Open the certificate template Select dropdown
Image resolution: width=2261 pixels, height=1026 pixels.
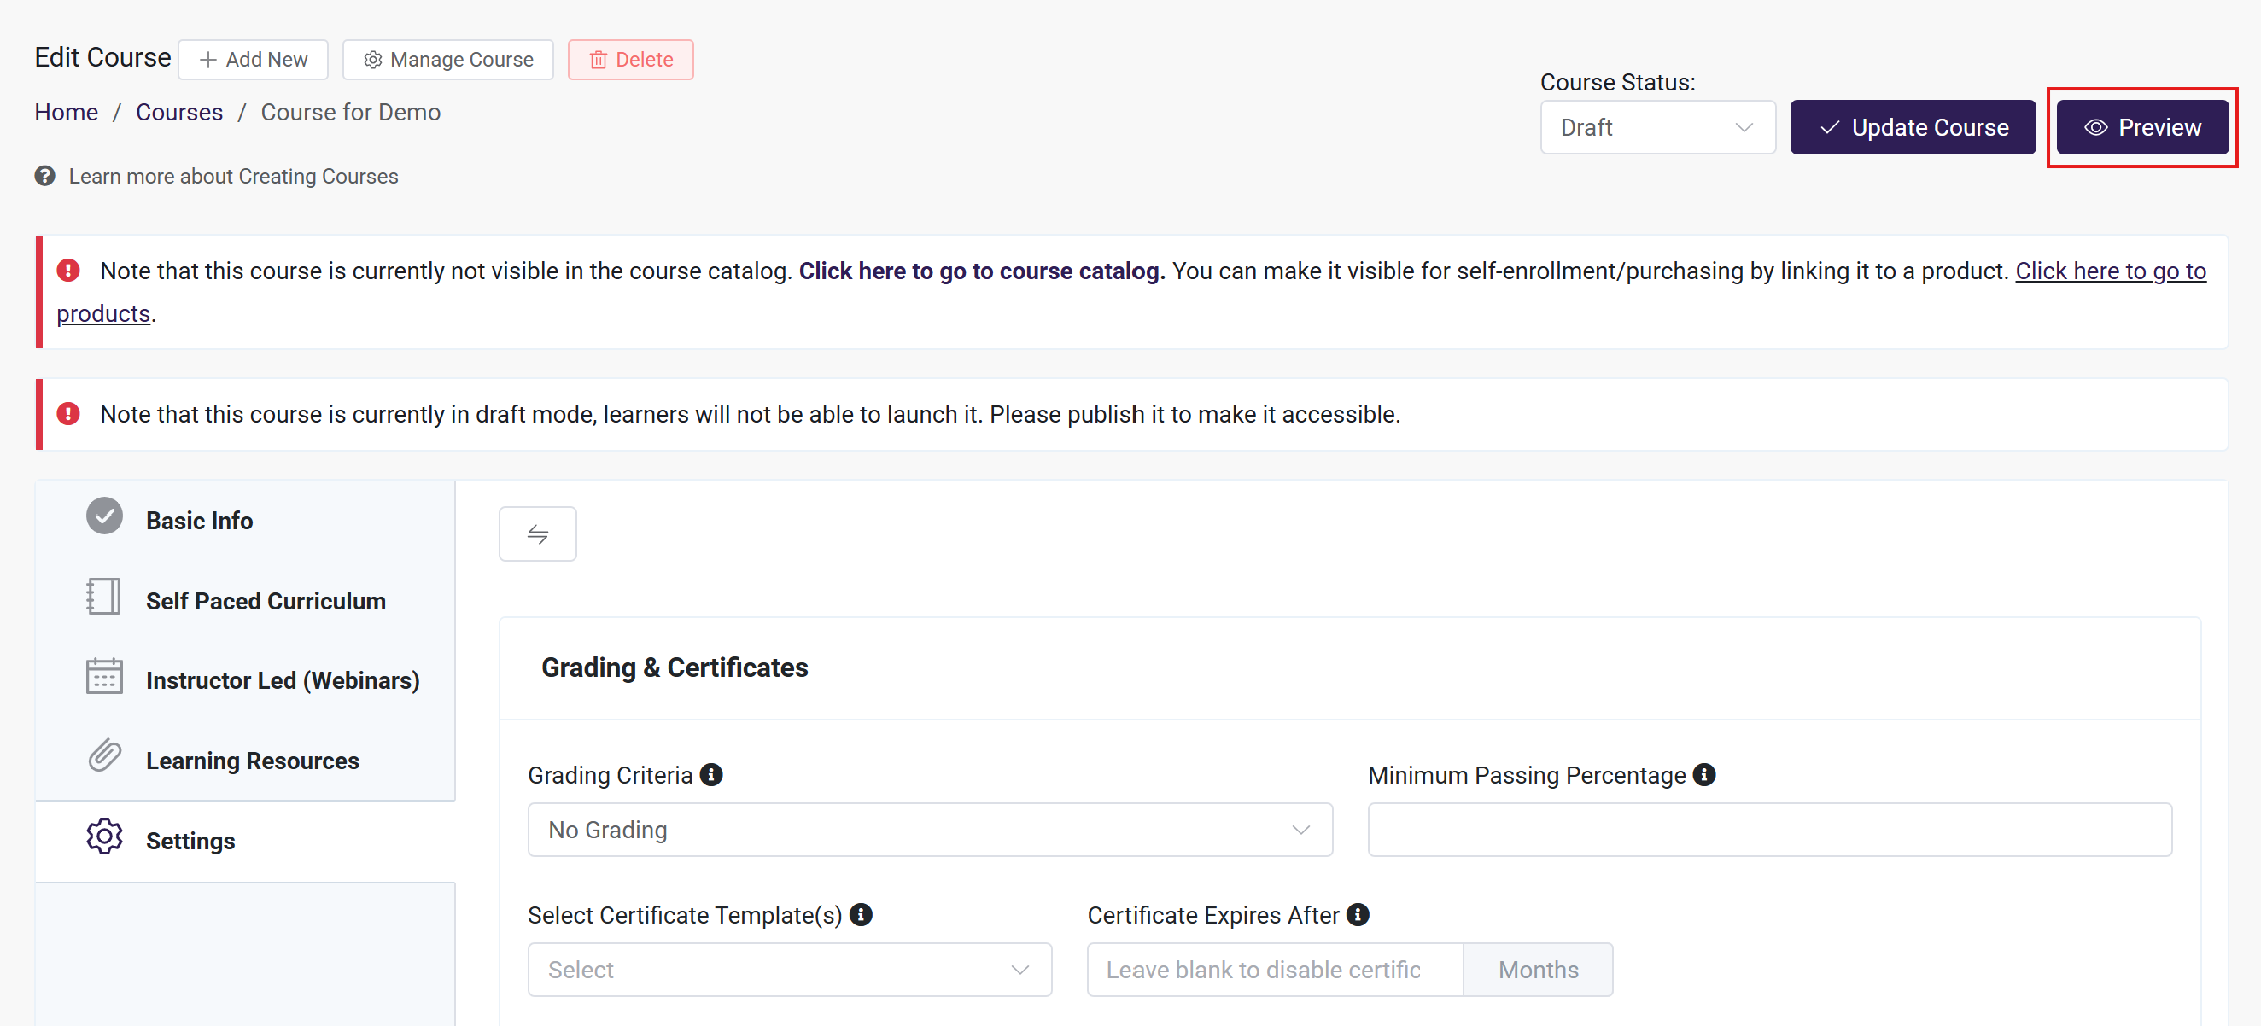click(x=789, y=970)
